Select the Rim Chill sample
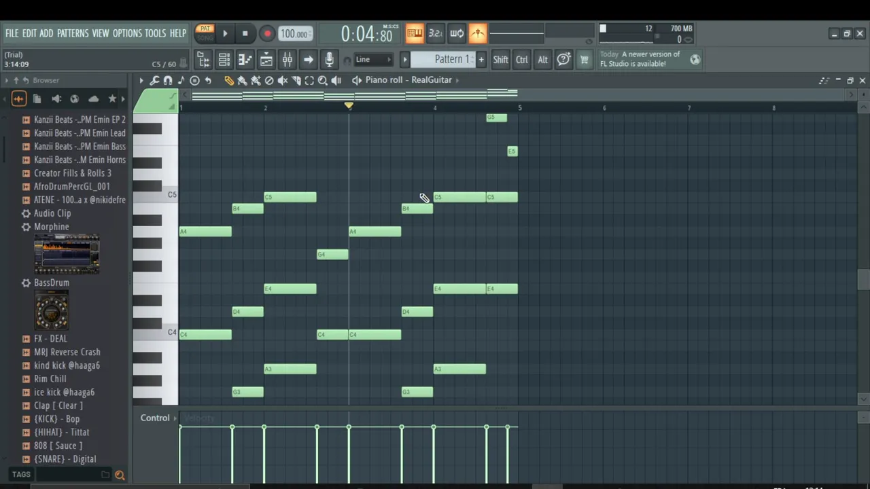Image resolution: width=870 pixels, height=489 pixels. [x=50, y=379]
